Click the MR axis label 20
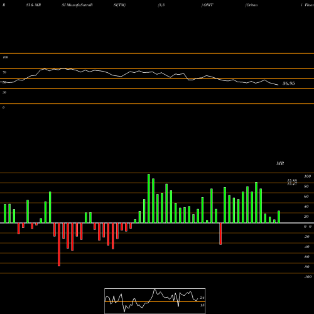314x314 pixels. 306,217
